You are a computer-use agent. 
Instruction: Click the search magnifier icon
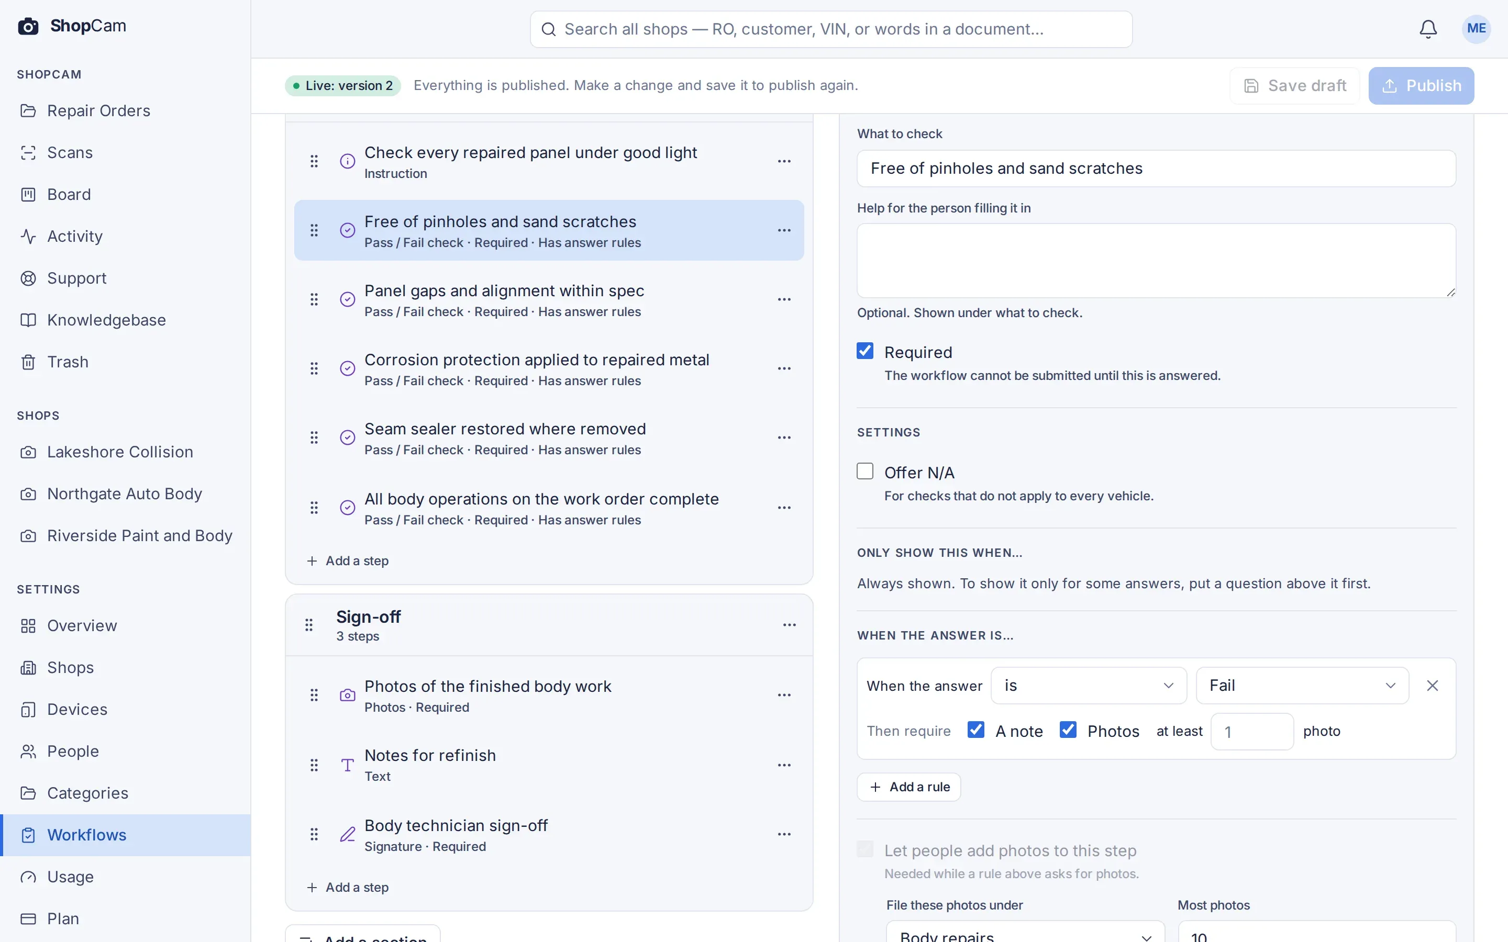coord(548,29)
